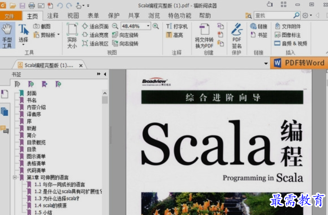Viewport: 328px width, 215px height.
Task: Click the zoom in magnifier icon
Action: point(156,26)
